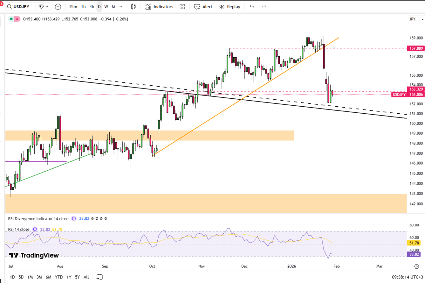Image resolution: width=425 pixels, height=283 pixels.
Task: Open the go-to-date calendar icon
Action: (99, 277)
